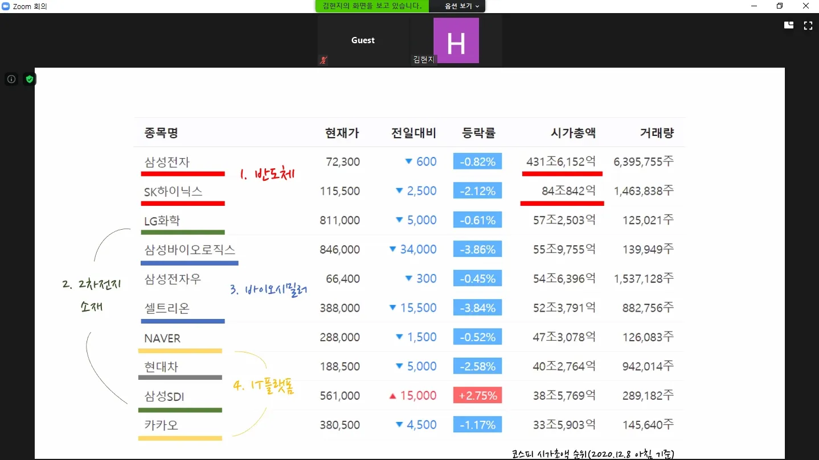Click the 33조5,903억 market cap
Screen dimensions: 819x460
coord(564,425)
